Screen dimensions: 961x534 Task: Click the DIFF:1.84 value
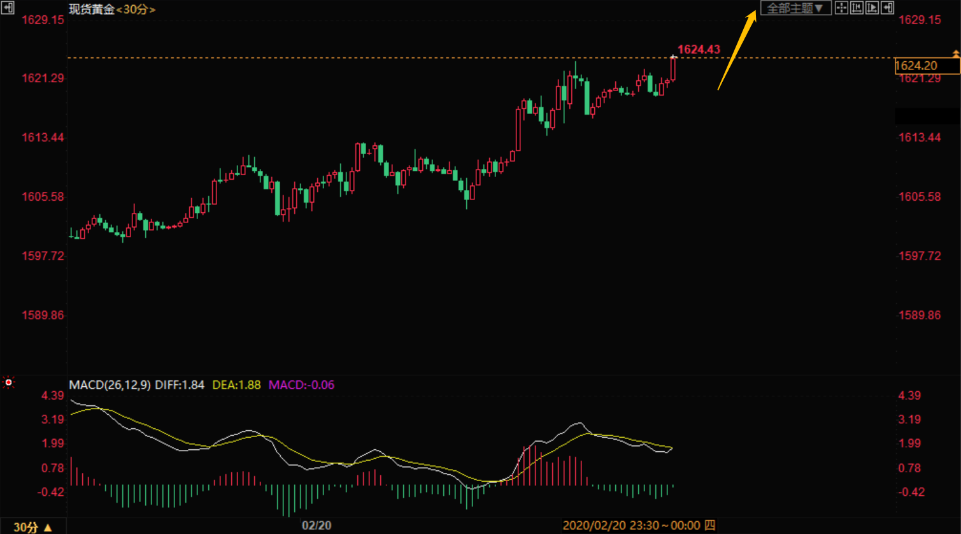coord(180,385)
